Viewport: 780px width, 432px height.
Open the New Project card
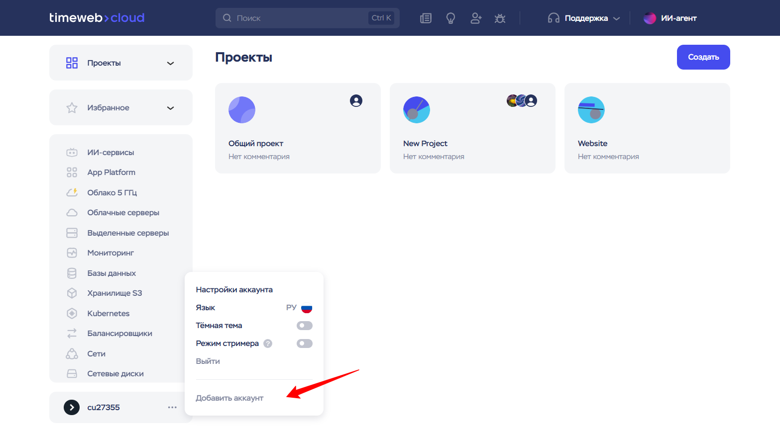point(472,128)
